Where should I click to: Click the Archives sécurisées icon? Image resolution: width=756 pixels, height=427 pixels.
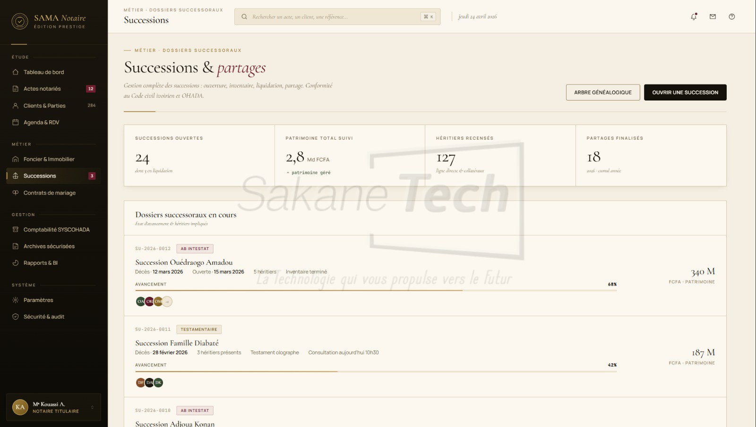(x=16, y=246)
